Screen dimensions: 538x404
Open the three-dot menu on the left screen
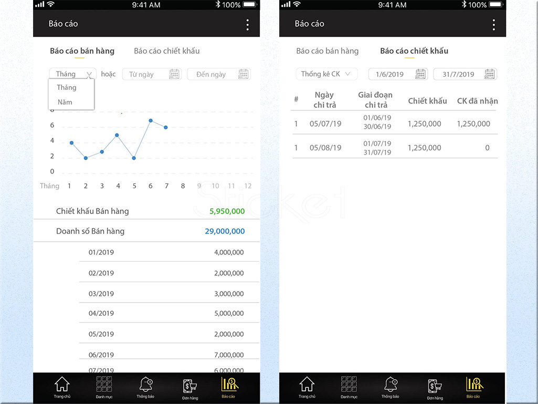pos(247,25)
